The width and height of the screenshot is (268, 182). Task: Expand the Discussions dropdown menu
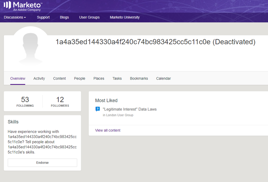15,17
